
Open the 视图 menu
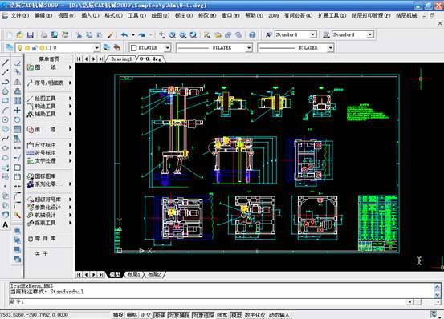[x=67, y=15]
